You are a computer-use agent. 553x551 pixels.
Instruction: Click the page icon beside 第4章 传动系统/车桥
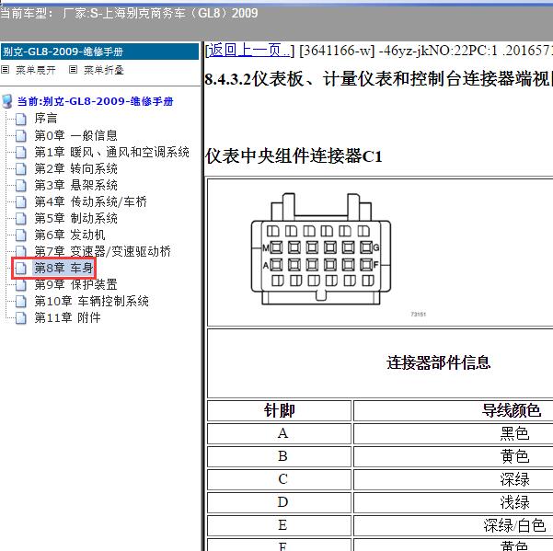tap(21, 202)
